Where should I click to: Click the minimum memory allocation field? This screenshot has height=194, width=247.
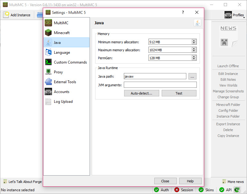tap(170, 42)
